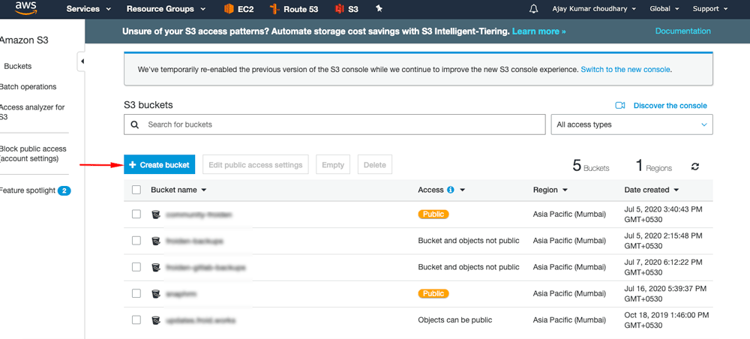The image size is (750, 339).
Task: Sort by Date created column
Action: pos(652,190)
